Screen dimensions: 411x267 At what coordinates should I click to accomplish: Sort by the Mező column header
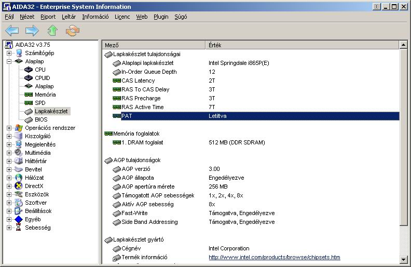[154, 45]
